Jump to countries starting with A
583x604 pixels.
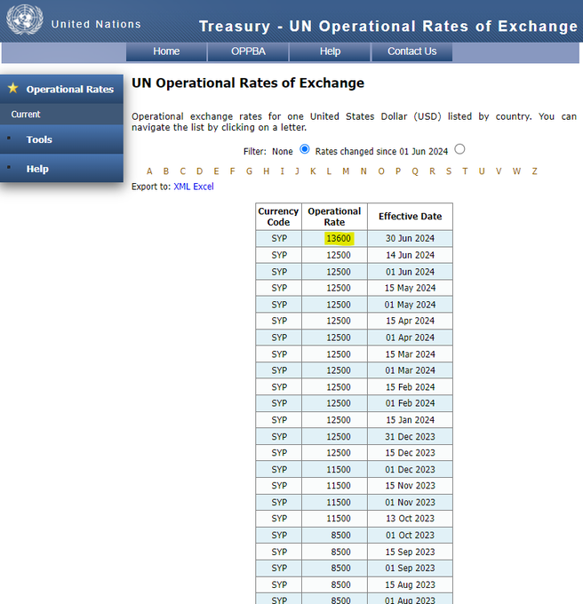(x=149, y=171)
